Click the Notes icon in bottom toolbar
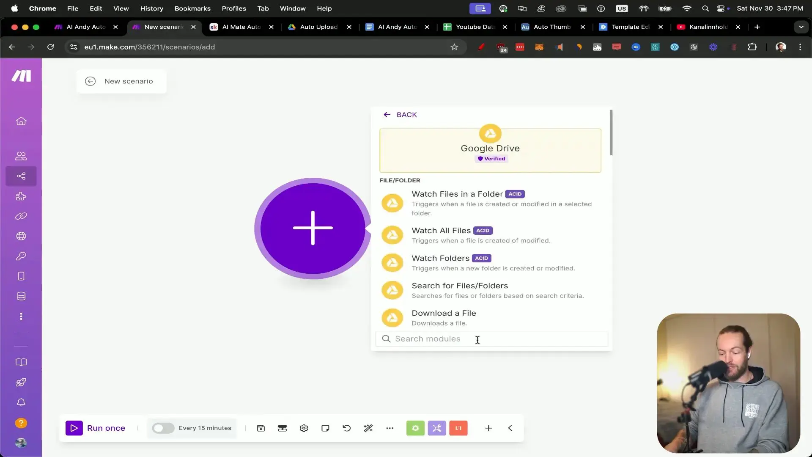The height and width of the screenshot is (457, 812). tap(325, 428)
